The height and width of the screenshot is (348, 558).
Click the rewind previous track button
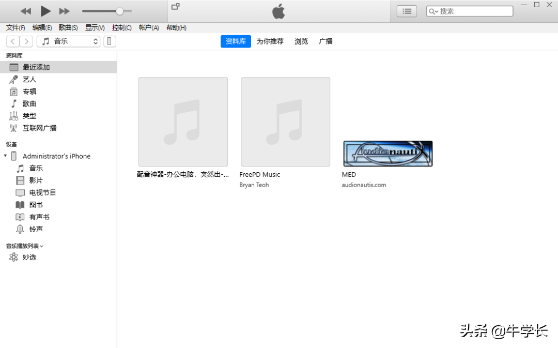[x=26, y=11]
